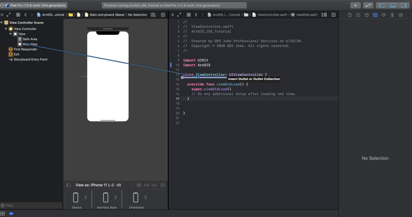Select Safe Area in document outline
The width and height of the screenshot is (412, 217).
30,39
